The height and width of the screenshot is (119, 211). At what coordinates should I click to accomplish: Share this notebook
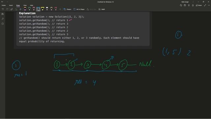(x=199, y=5)
